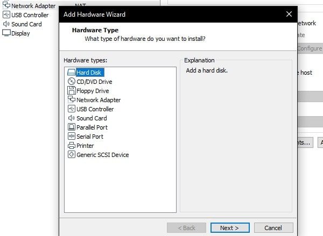Choose the Parallel Port icon
Screen dimensions: 323x236
pos(72,127)
